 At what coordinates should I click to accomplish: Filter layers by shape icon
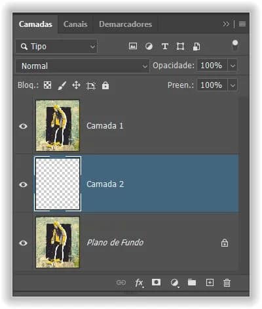click(x=180, y=47)
